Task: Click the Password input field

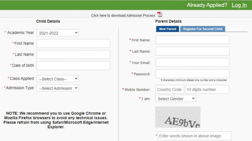Action: point(193,74)
